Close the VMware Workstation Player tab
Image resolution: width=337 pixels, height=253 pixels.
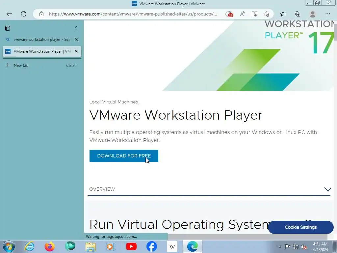click(x=76, y=51)
